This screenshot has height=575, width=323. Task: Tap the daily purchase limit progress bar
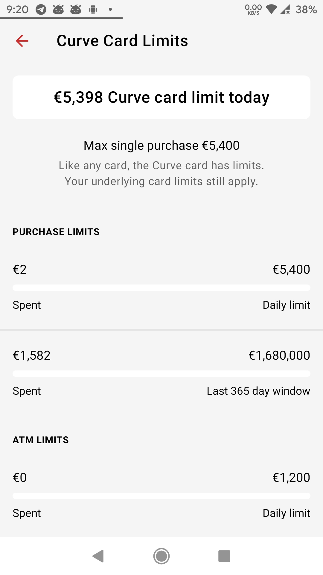coord(161,288)
